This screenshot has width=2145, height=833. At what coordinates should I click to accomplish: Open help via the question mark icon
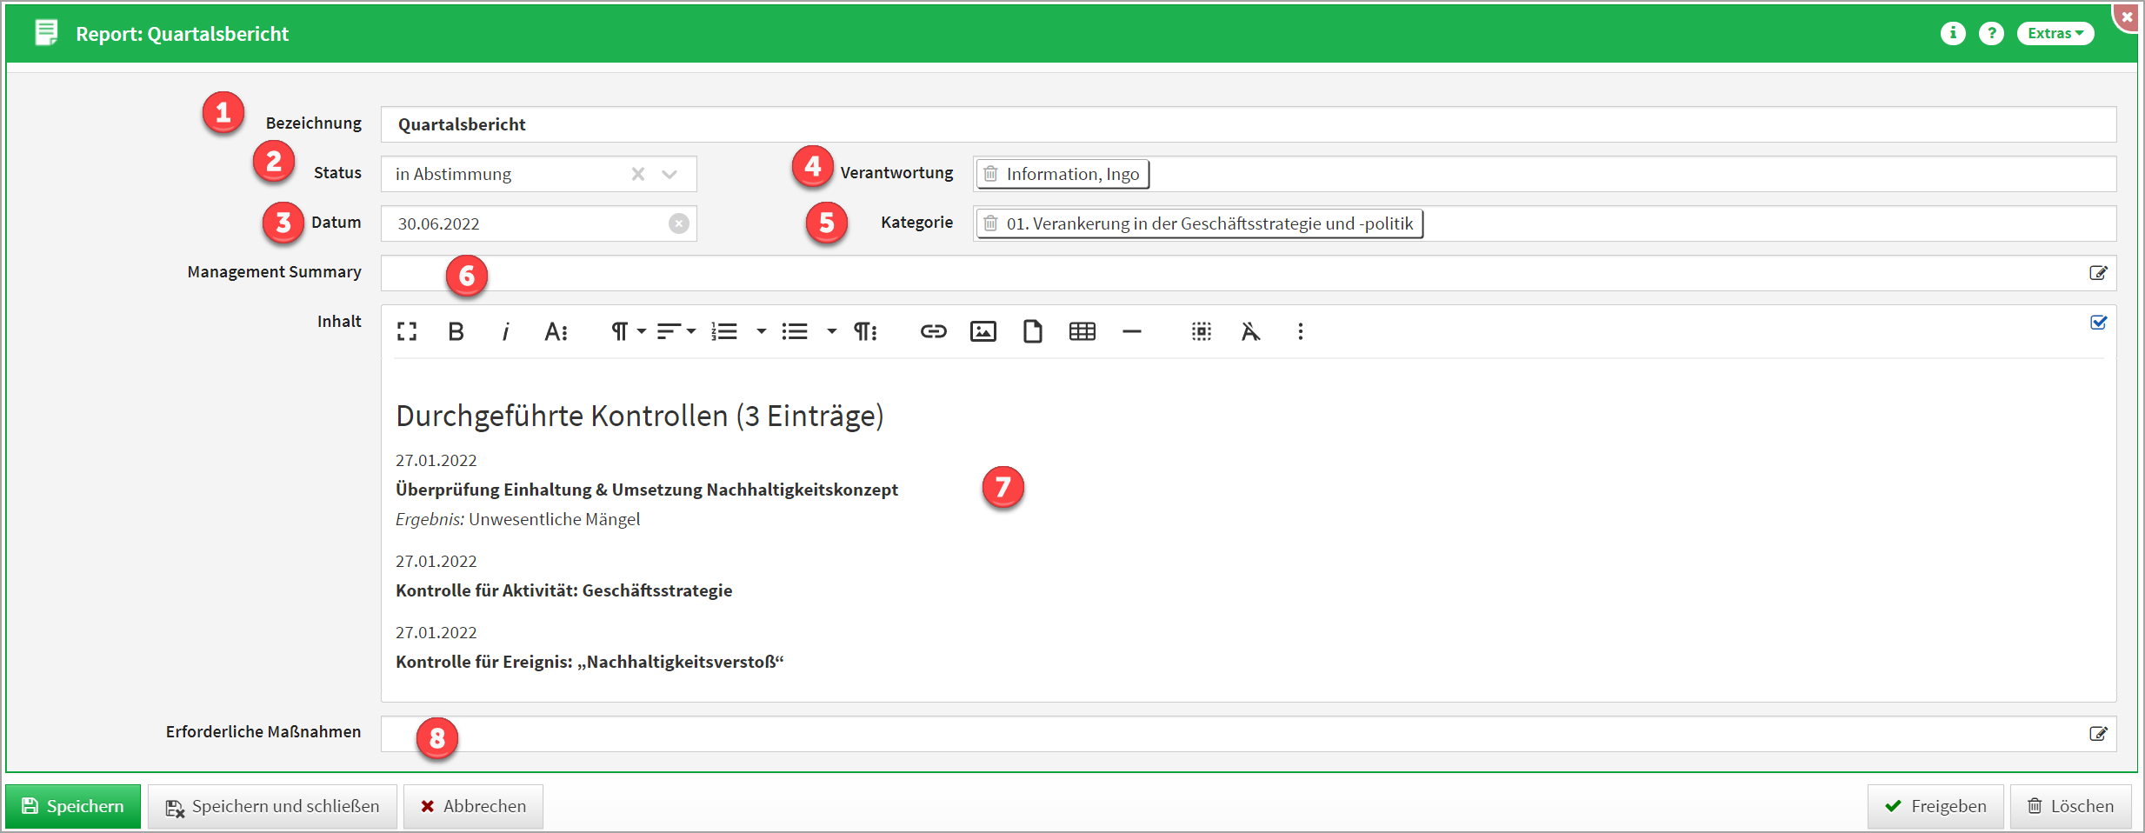(1991, 33)
